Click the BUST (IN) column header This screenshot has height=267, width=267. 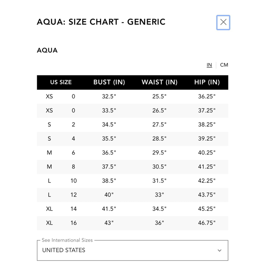coord(109,82)
